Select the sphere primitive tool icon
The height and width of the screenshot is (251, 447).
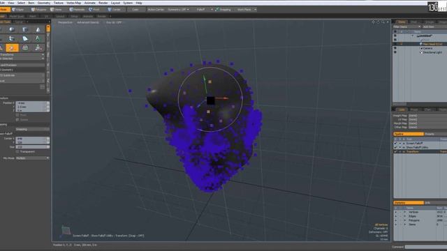12,29
